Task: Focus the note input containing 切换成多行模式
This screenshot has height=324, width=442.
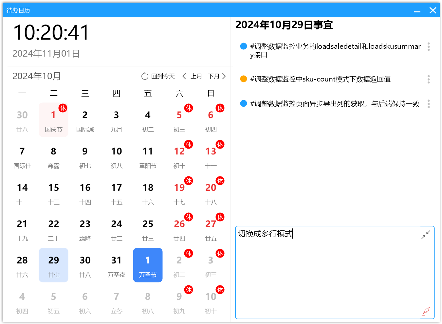Action: (x=335, y=272)
